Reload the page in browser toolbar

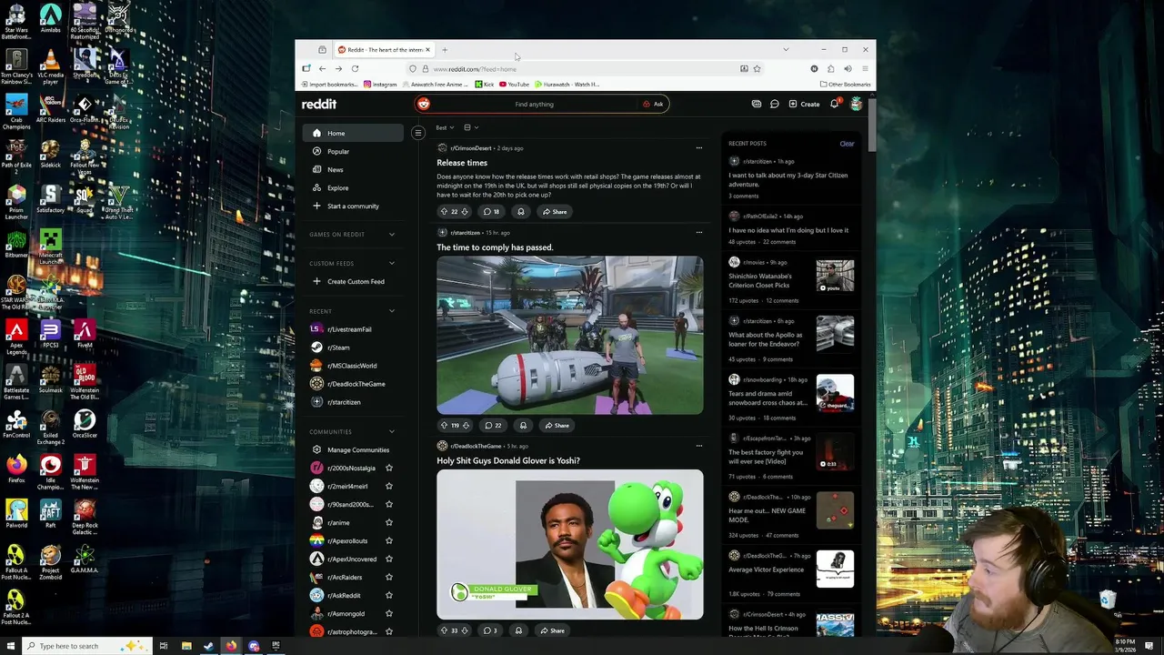355,68
